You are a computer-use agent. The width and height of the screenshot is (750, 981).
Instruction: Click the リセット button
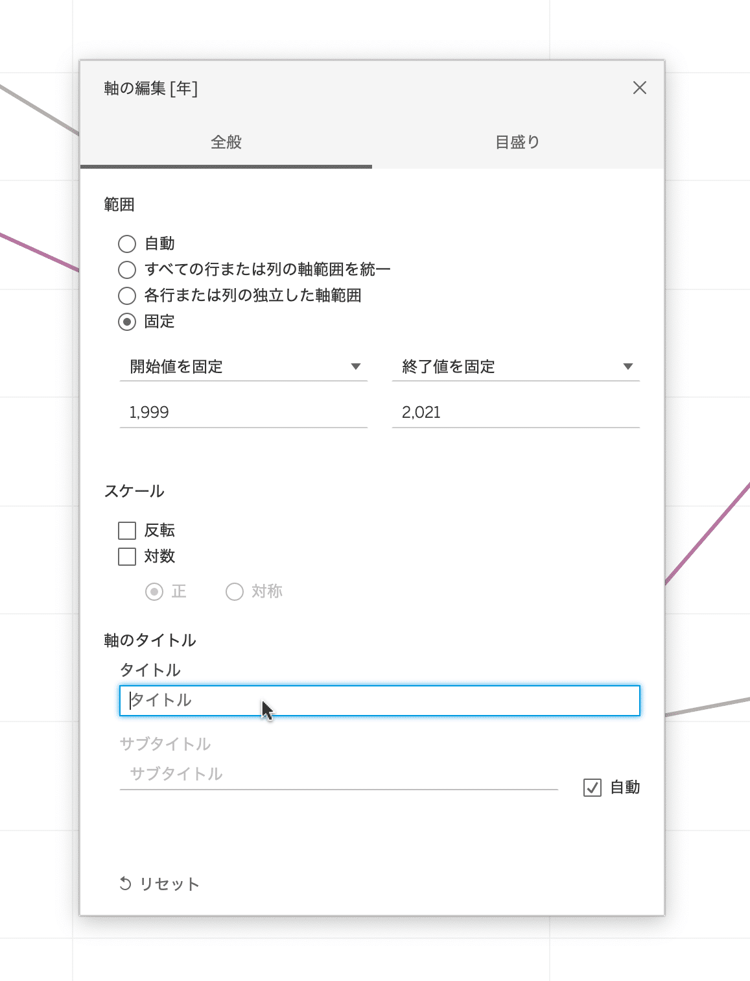(x=159, y=884)
